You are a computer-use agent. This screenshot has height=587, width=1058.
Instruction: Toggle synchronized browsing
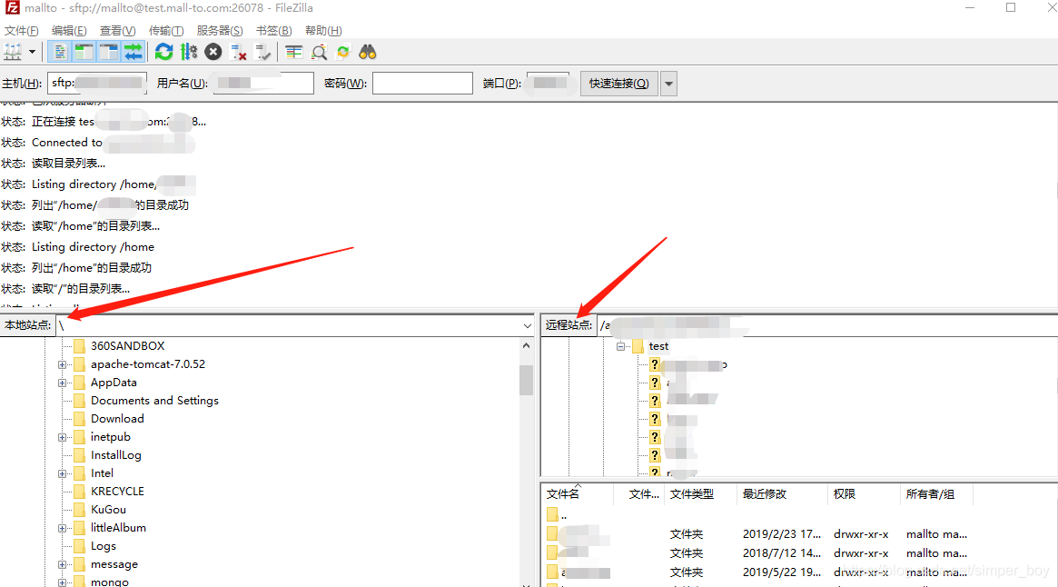click(343, 52)
